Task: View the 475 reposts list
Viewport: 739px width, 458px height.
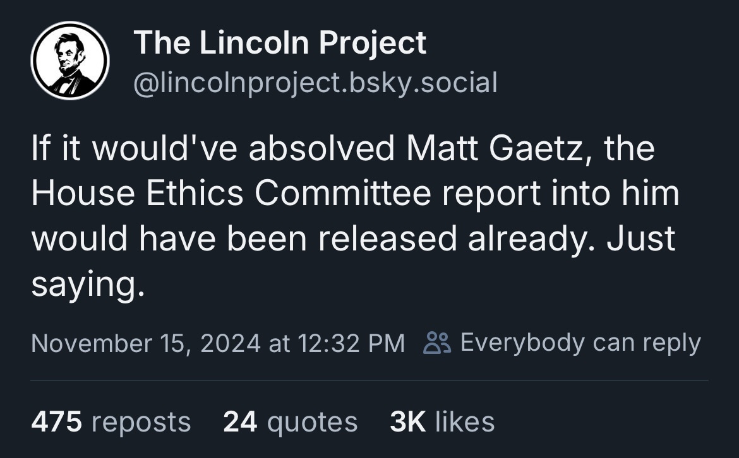Action: (111, 421)
